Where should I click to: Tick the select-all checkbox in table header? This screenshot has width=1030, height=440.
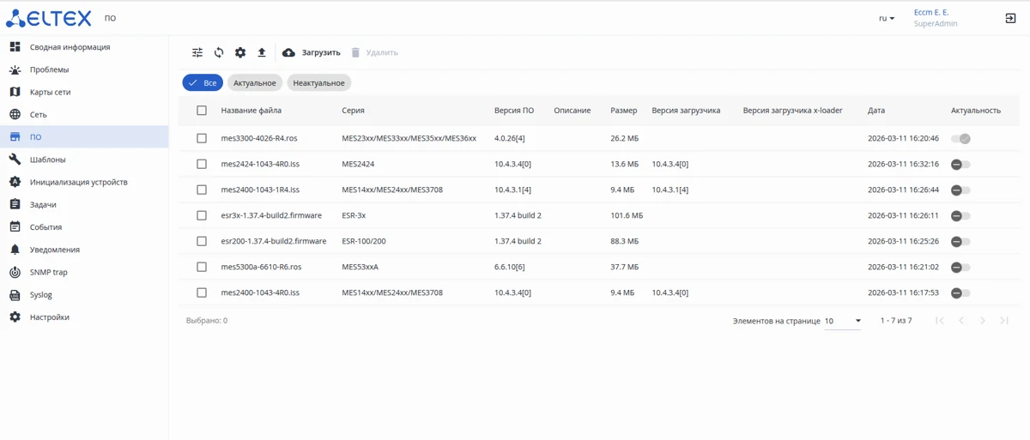click(202, 111)
